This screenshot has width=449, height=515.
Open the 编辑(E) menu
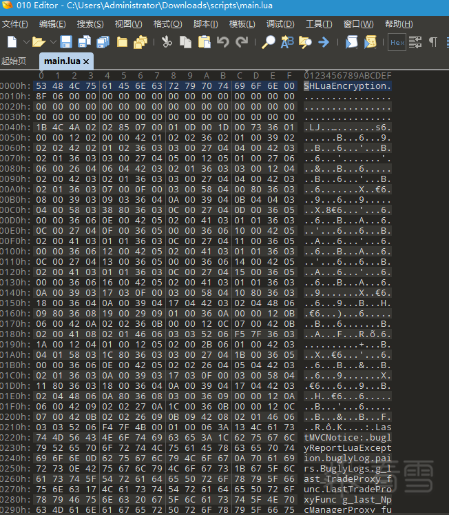tap(52, 24)
